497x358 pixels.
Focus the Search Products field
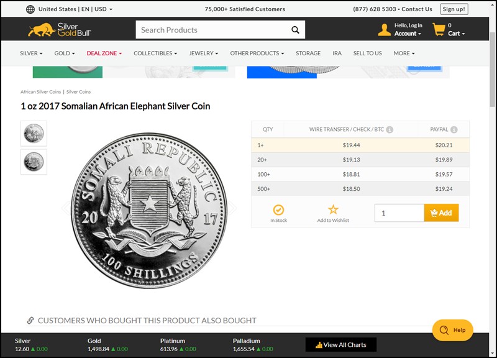(x=221, y=30)
